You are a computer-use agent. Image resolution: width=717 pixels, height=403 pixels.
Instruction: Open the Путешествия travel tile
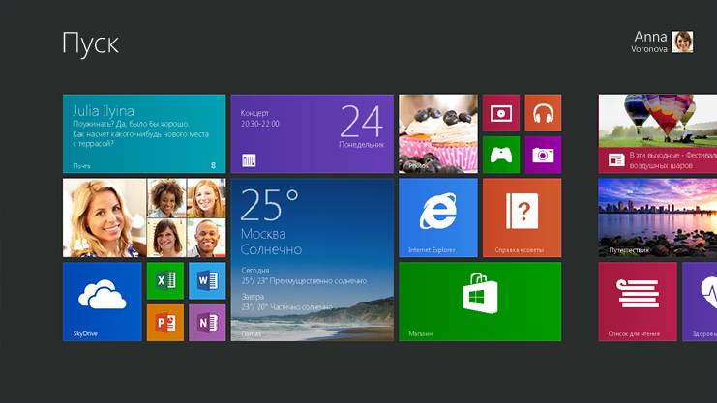[657, 217]
